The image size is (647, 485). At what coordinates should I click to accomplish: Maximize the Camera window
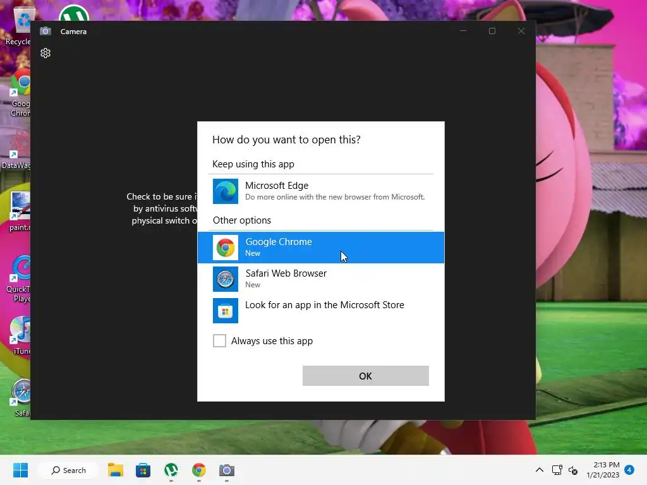point(492,32)
